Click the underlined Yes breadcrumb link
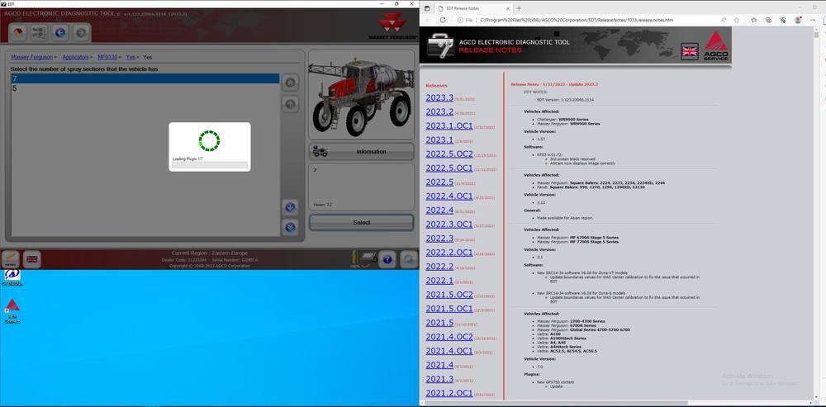826x407 pixels. [131, 57]
